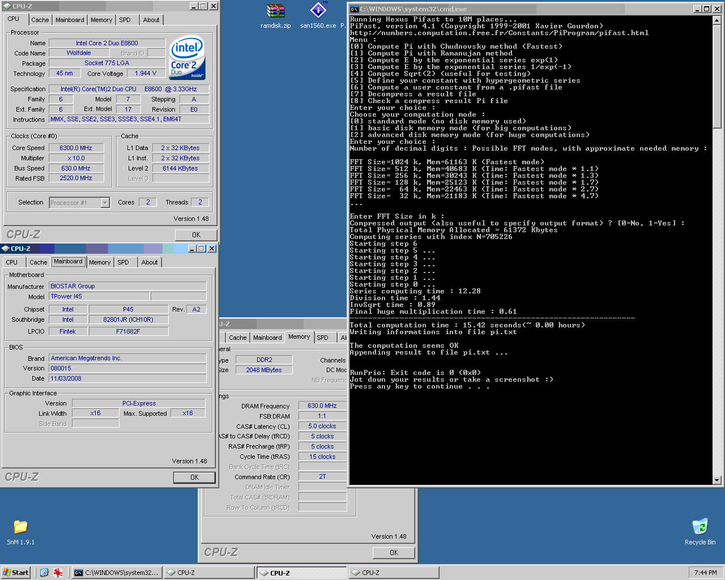
Task: Click the red quick launch icon beside Internet Explorer
Action: tap(58, 573)
